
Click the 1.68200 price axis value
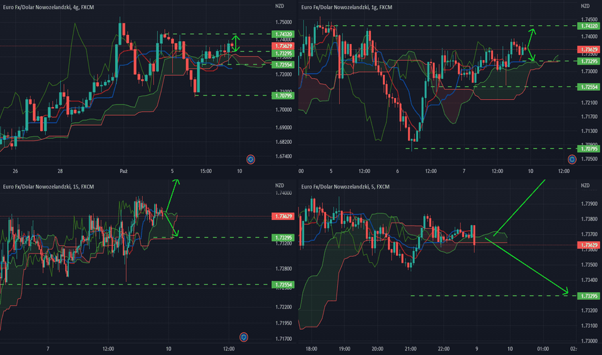[x=284, y=141]
